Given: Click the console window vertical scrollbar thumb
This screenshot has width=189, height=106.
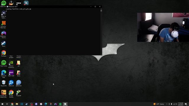Looking at the screenshot, I should (x=101, y=11).
